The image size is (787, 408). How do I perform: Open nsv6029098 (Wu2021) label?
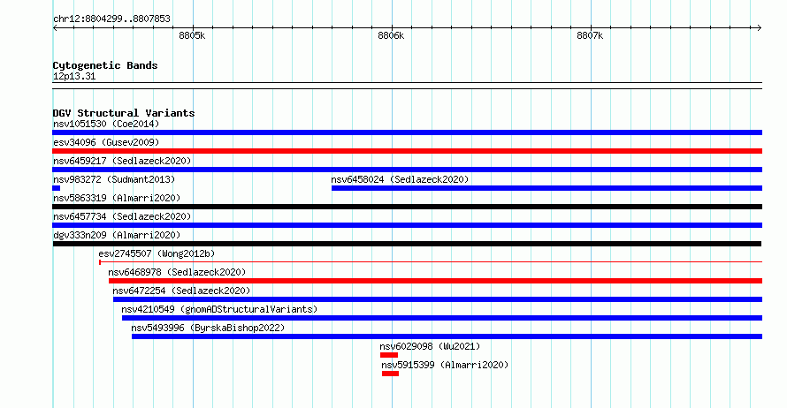(x=430, y=346)
